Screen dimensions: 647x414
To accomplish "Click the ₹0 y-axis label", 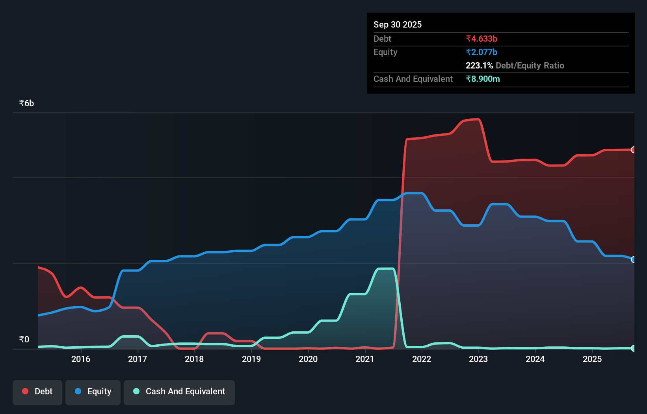I will [x=24, y=339].
